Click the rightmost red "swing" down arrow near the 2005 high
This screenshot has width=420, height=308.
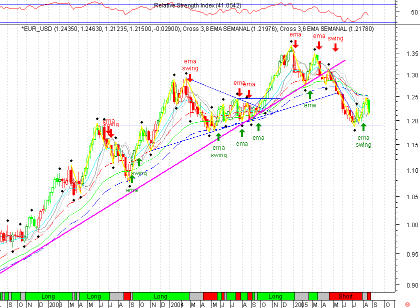335,48
